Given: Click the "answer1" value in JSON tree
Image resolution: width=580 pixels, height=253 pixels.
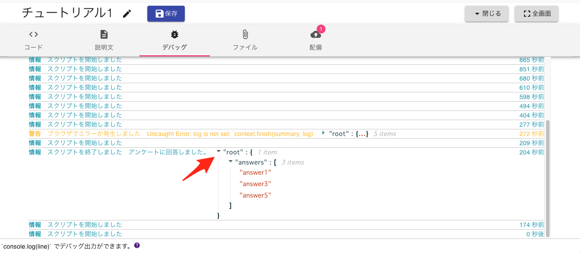Looking at the screenshot, I should [x=255, y=172].
